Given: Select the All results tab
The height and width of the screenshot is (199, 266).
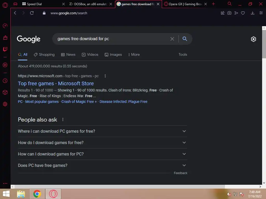Looking at the screenshot, I should pyautogui.click(x=23, y=54).
